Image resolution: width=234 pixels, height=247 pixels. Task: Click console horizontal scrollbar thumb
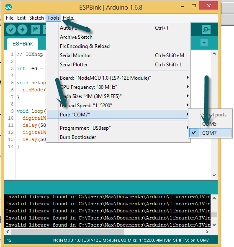click(x=67, y=232)
